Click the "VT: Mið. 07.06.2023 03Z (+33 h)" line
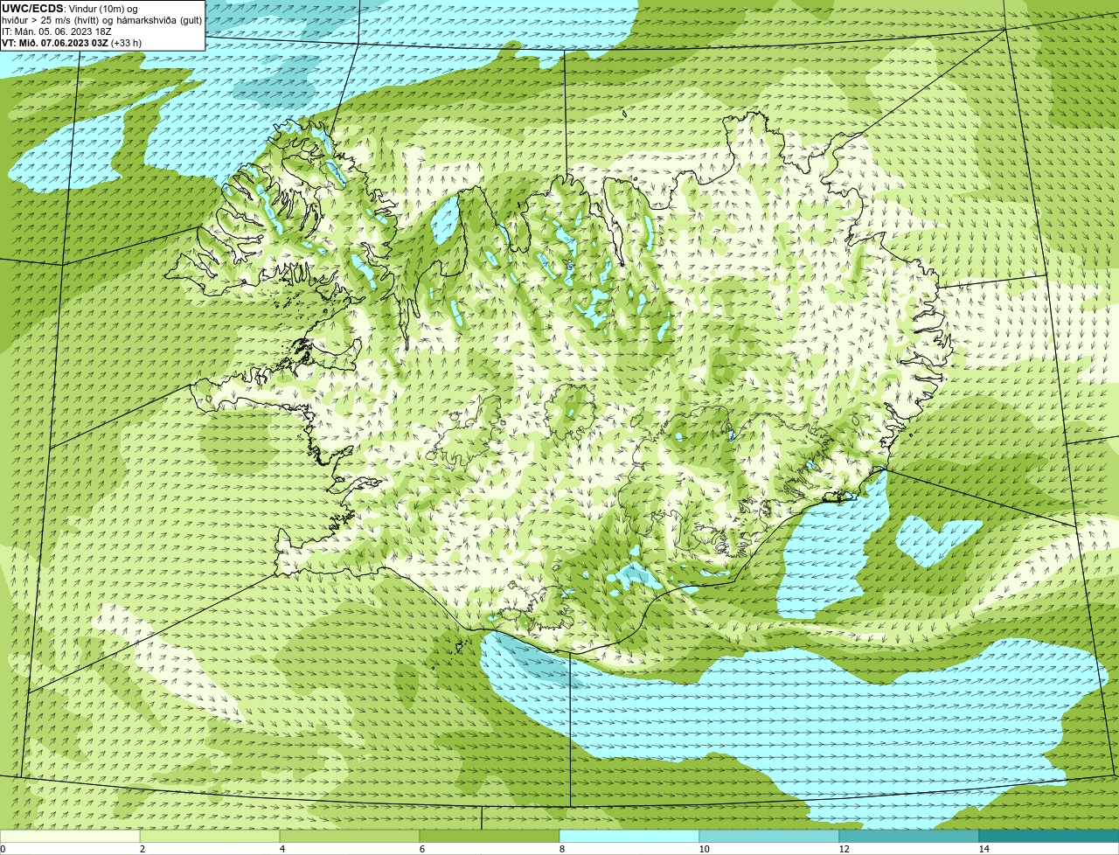1119x855 pixels. tap(72, 42)
